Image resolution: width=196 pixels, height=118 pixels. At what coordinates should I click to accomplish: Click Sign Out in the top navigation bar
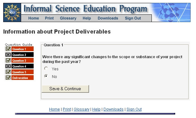pyautogui.click(x=133, y=18)
